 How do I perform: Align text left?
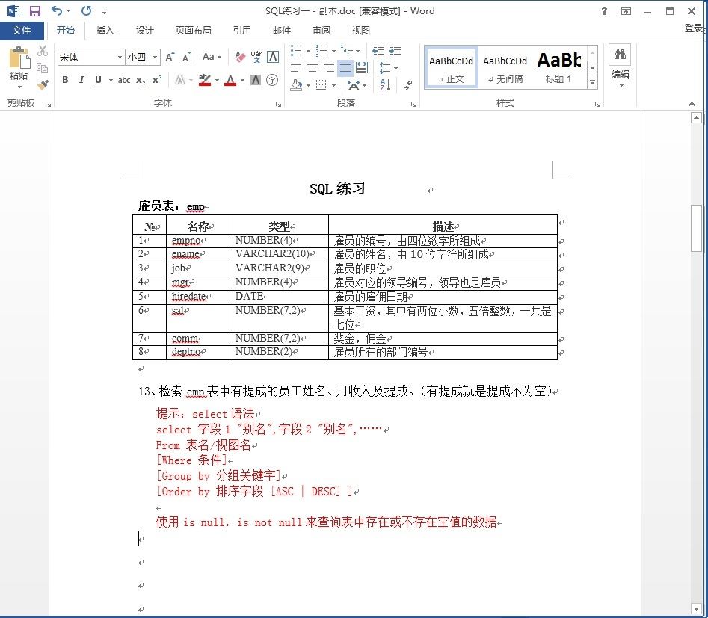[296, 68]
